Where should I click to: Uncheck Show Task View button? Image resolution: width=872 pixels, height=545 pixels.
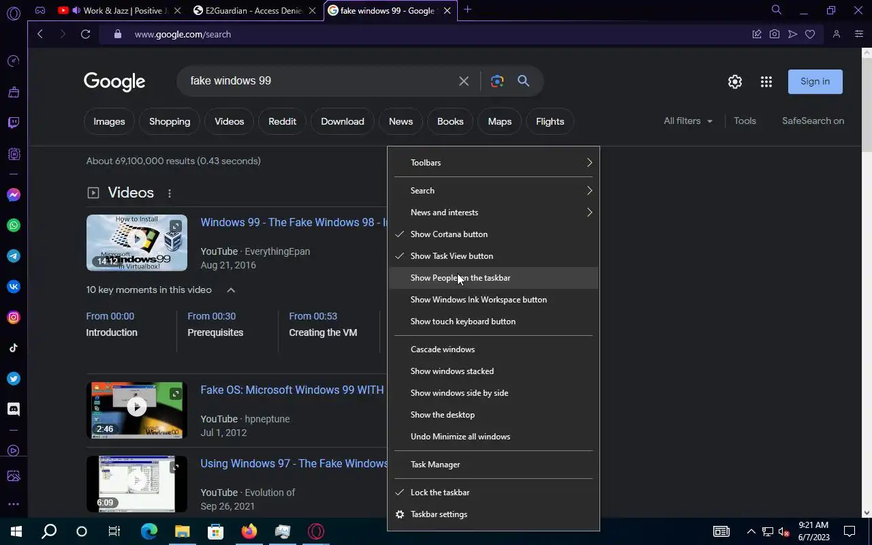click(493, 256)
